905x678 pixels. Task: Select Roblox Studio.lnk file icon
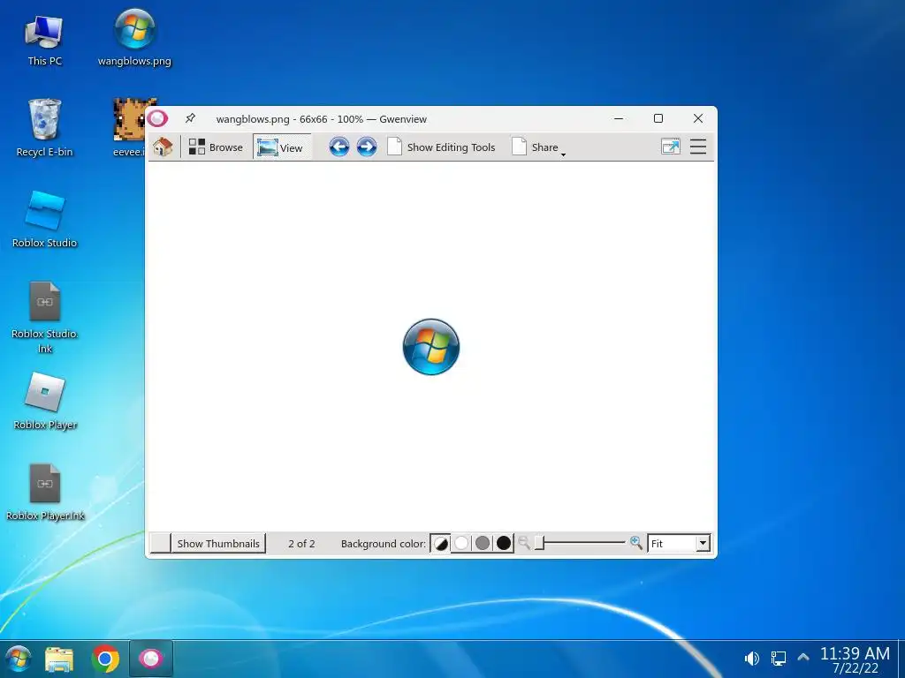point(44,317)
